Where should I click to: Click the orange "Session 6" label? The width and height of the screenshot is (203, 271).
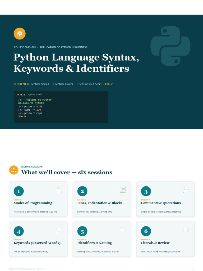(145, 240)
